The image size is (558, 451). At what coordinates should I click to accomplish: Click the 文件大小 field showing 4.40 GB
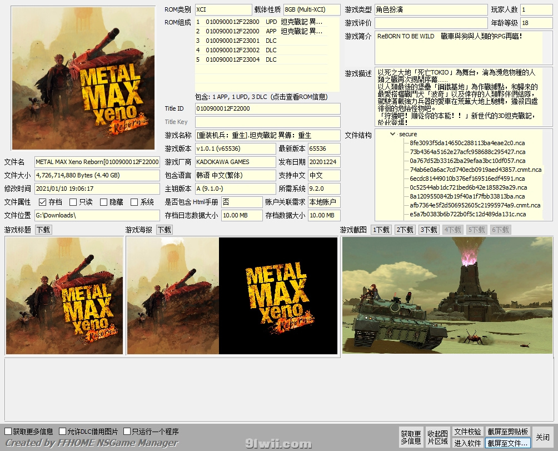97,175
